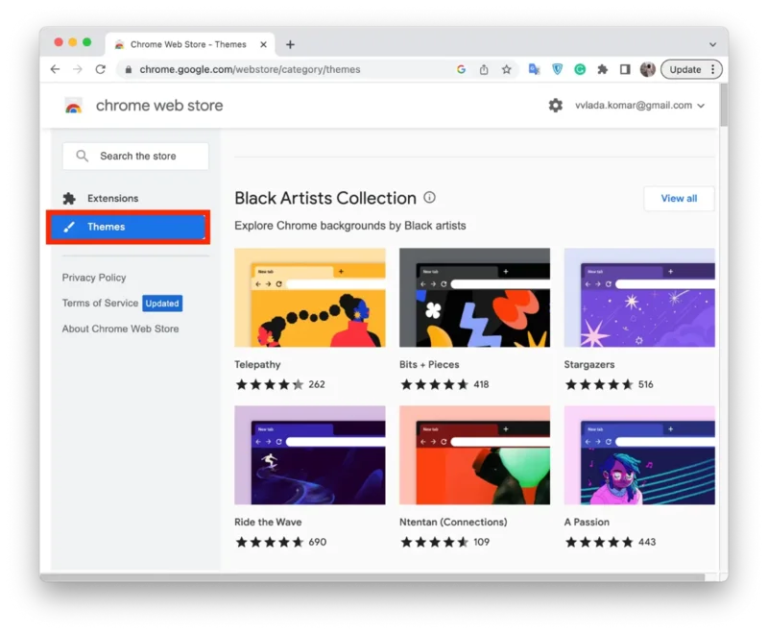This screenshot has width=768, height=634.
Task: Open the Bits + Pieces theme thumbnail
Action: (474, 298)
